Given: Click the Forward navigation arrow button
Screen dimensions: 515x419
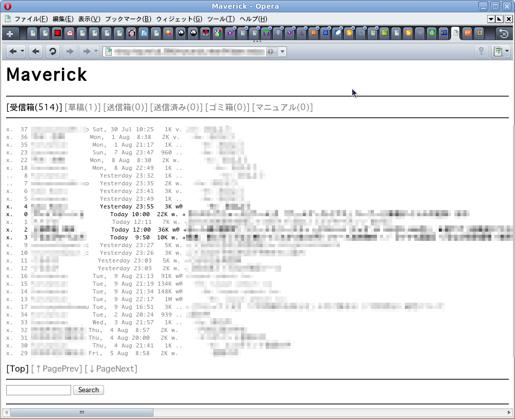Looking at the screenshot, I should (x=70, y=51).
